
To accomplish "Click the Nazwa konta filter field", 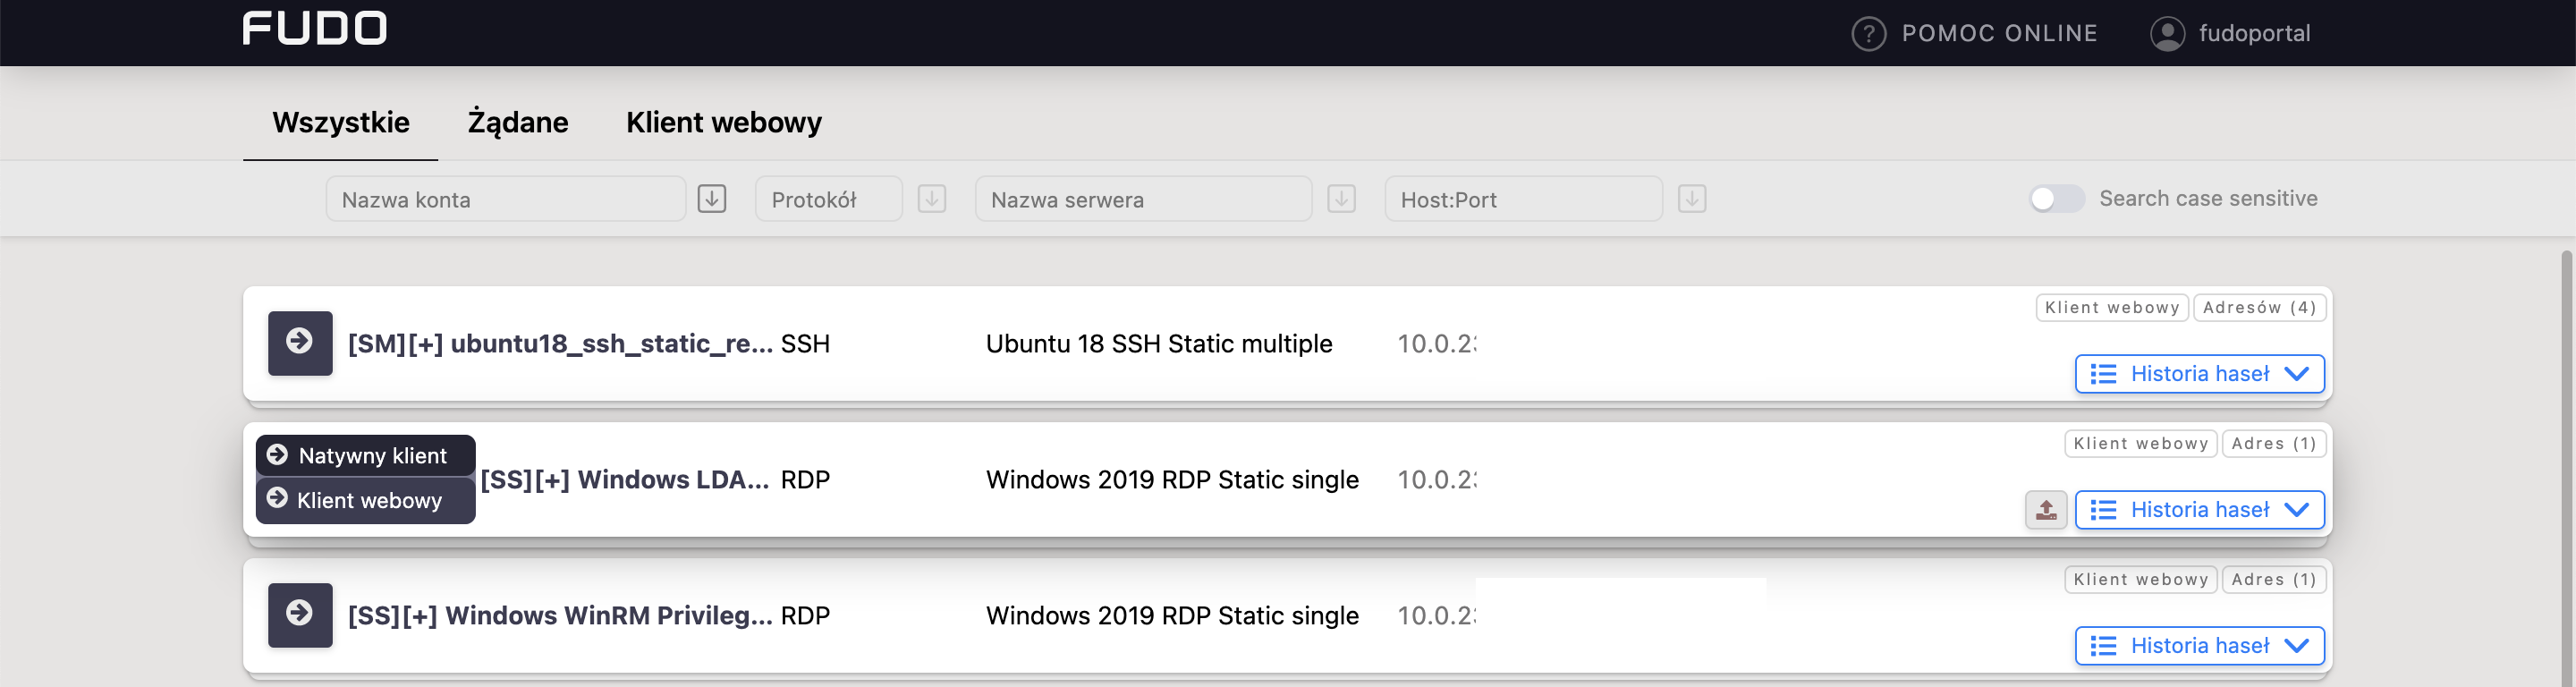I will (505, 199).
